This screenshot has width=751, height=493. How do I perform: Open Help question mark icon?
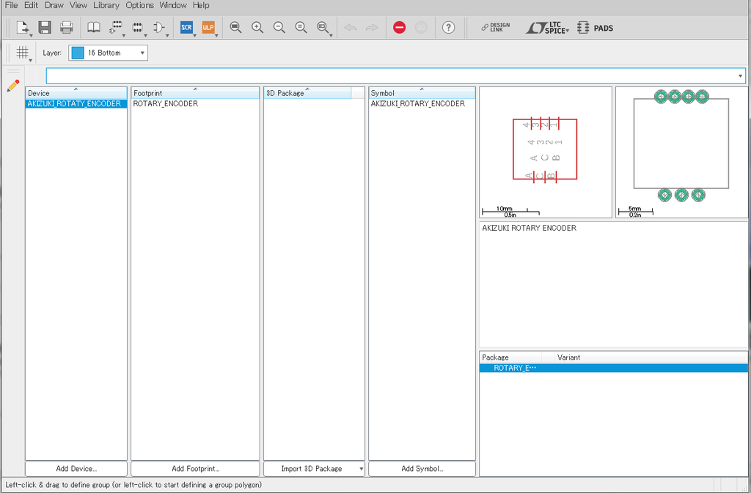pyautogui.click(x=448, y=27)
